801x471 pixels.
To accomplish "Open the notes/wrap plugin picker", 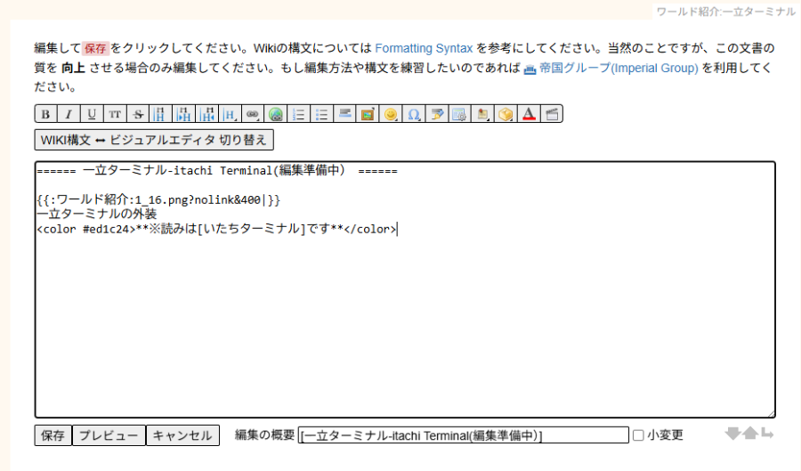I will click(482, 114).
